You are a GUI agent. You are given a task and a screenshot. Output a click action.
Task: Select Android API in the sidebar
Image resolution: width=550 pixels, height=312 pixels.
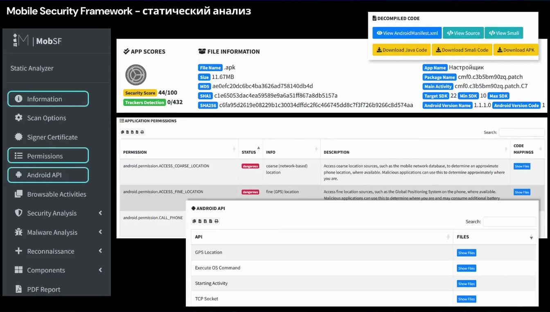pyautogui.click(x=48, y=175)
